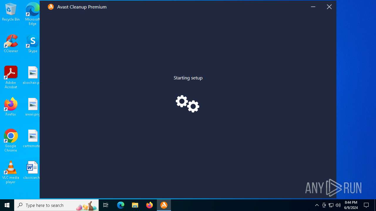This screenshot has height=211, width=376.
Task: Open the network status tray icon
Action: tap(331, 205)
